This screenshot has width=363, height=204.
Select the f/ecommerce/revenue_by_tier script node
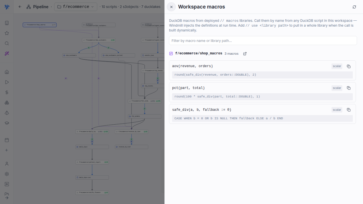132,131
